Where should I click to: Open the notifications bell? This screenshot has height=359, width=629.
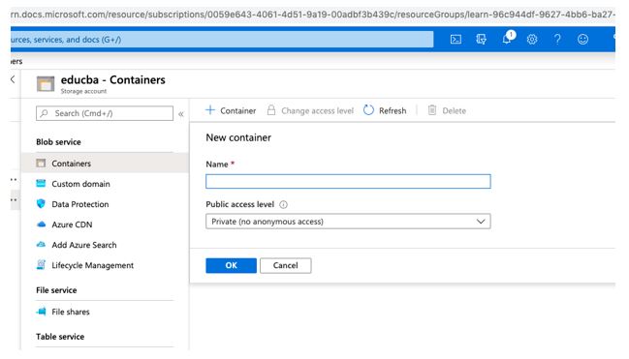pos(508,39)
